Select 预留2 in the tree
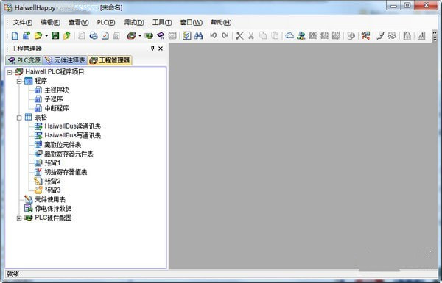The width and height of the screenshot is (442, 283). 52,181
